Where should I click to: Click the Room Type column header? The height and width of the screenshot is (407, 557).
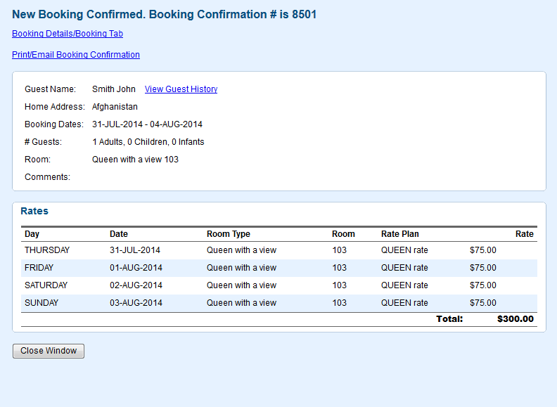(228, 234)
